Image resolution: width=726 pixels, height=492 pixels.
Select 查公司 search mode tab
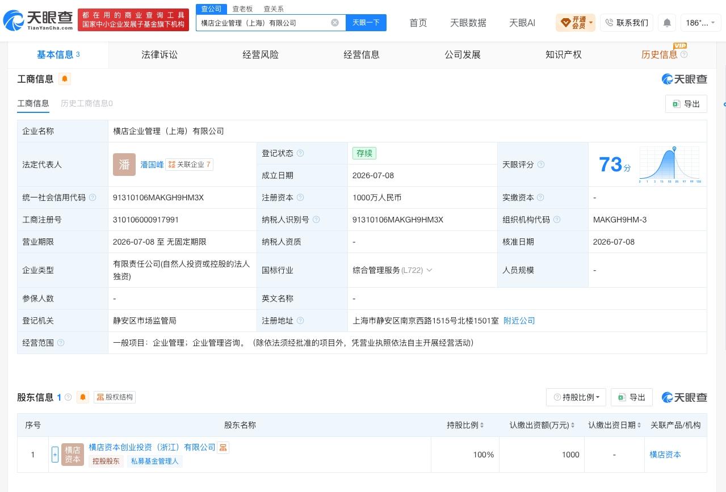tap(211, 9)
